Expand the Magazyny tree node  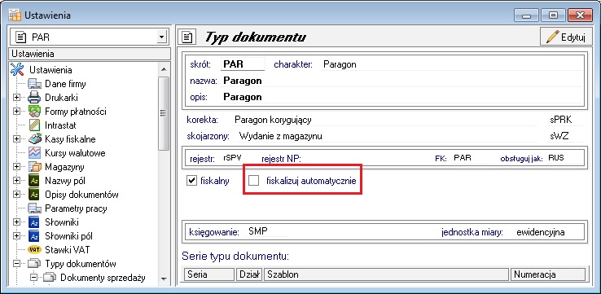[16, 167]
